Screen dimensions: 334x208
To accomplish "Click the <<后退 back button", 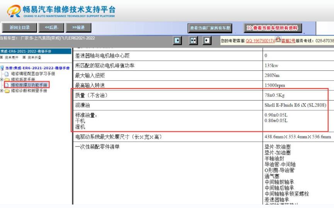I will click(51, 28).
